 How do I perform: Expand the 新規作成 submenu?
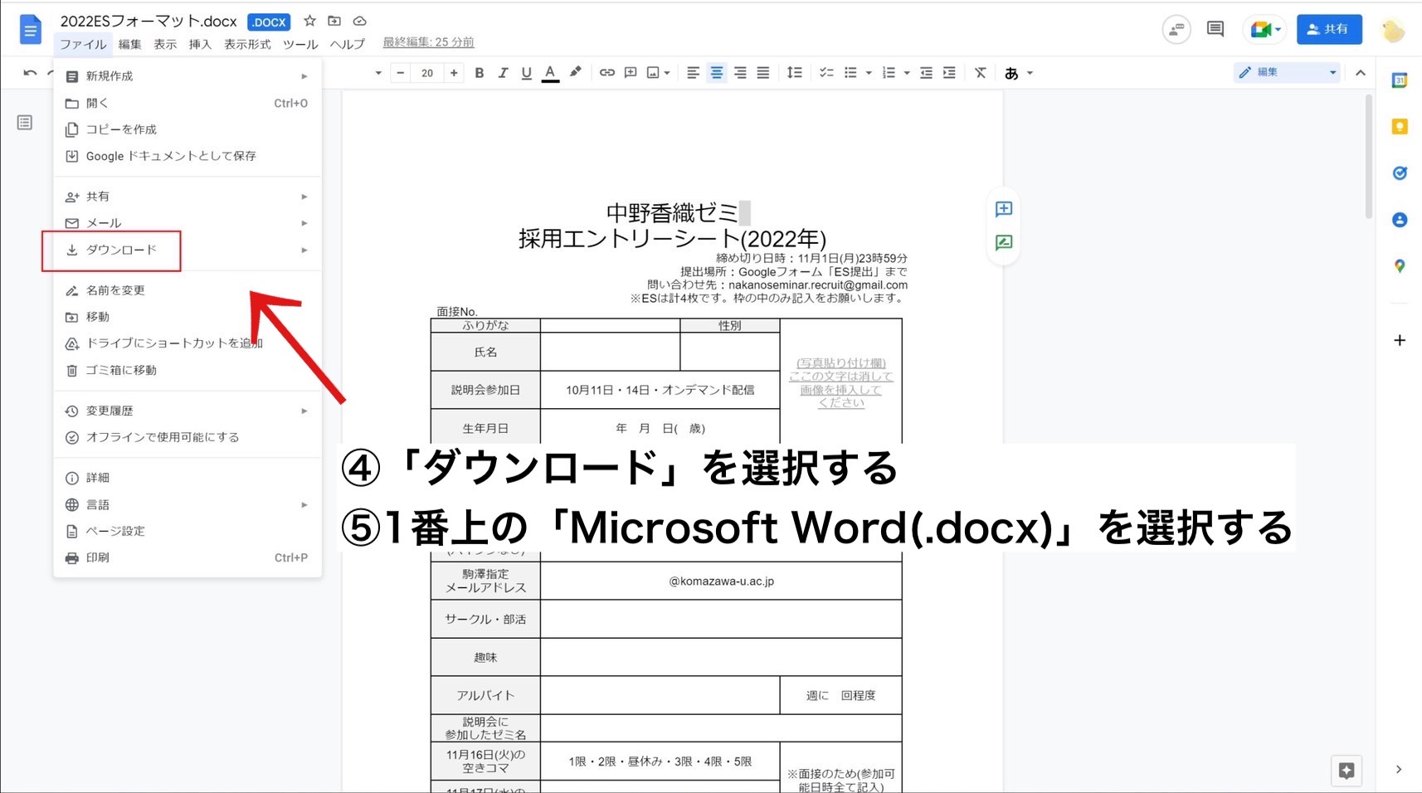pyautogui.click(x=187, y=76)
